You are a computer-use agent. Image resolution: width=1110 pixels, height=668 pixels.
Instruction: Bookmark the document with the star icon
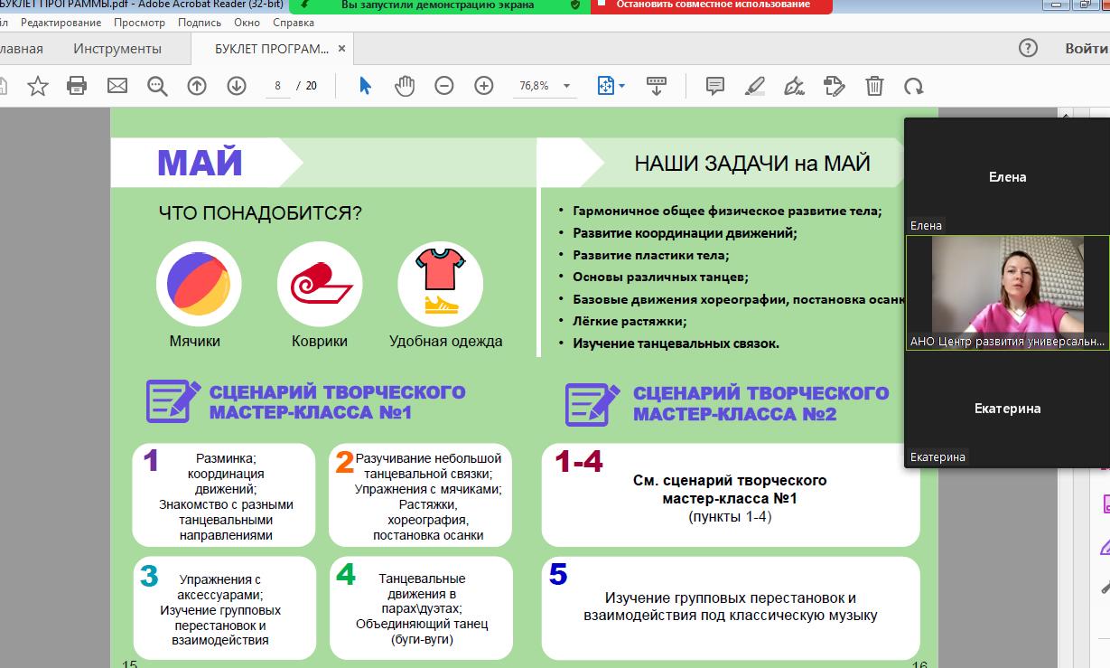[38, 86]
